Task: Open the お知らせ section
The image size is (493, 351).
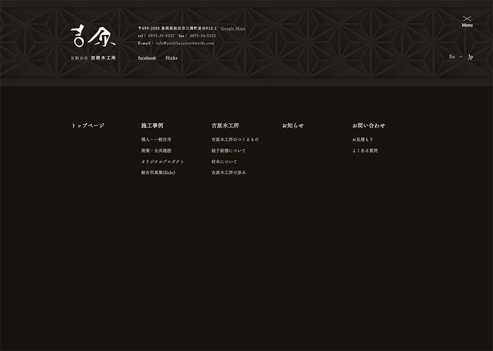Action: click(x=293, y=126)
